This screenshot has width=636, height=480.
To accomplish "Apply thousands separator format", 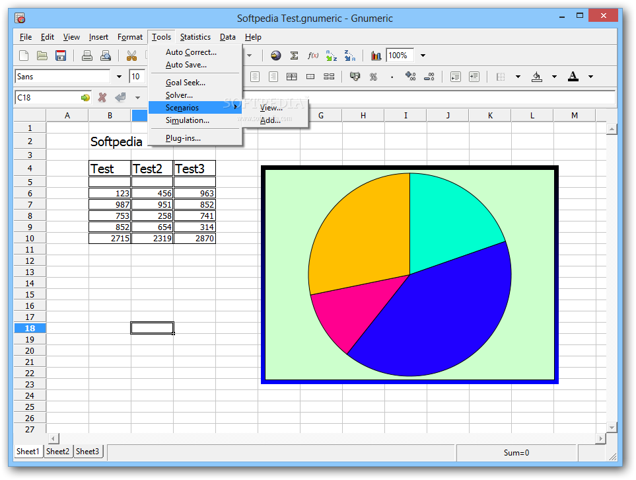I will click(x=392, y=77).
